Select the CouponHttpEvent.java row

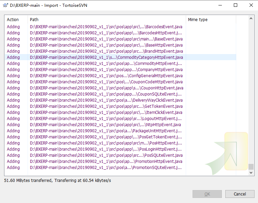(120, 88)
